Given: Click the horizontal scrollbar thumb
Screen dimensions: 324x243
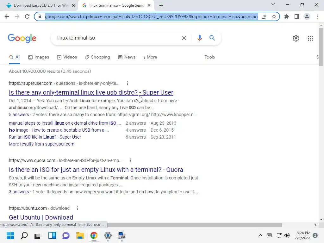Looking at the screenshot, I should point(194,225).
